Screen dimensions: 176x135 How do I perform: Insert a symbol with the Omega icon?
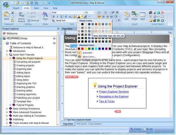163,20
